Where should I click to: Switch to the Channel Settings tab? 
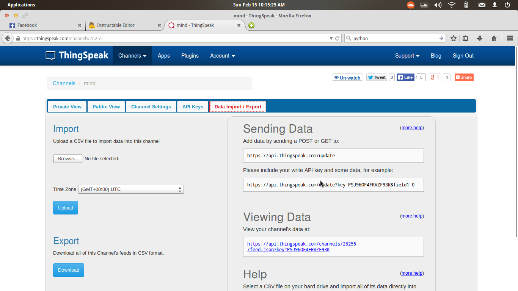point(151,107)
